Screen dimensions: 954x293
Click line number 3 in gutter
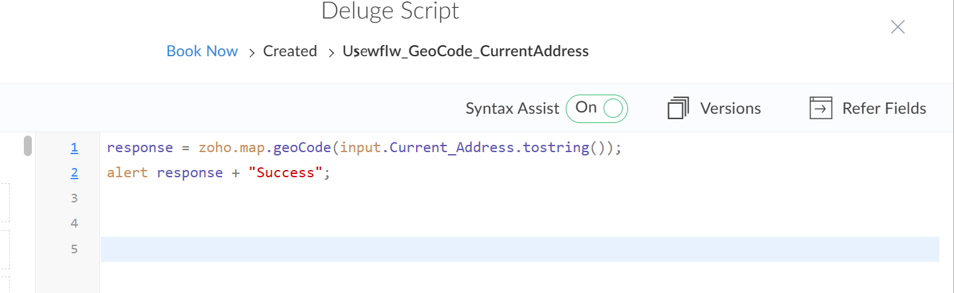74,198
